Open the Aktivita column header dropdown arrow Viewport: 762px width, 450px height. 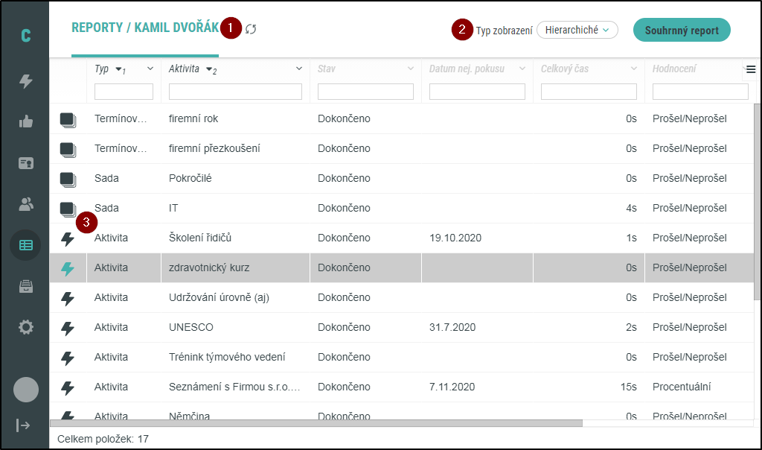click(298, 69)
